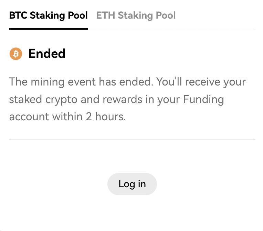Click the black underline under BTC tab
The image size is (263, 231).
[x=48, y=29]
